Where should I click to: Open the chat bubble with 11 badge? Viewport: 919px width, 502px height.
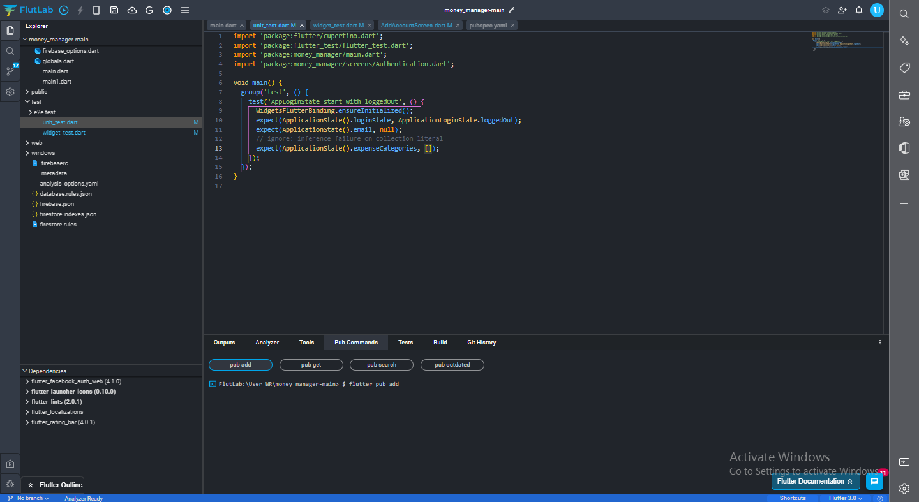point(874,482)
